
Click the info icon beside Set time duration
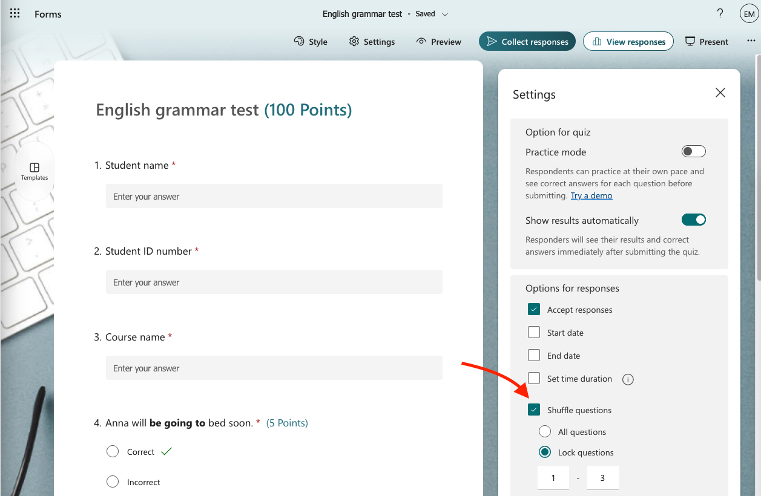(x=628, y=379)
